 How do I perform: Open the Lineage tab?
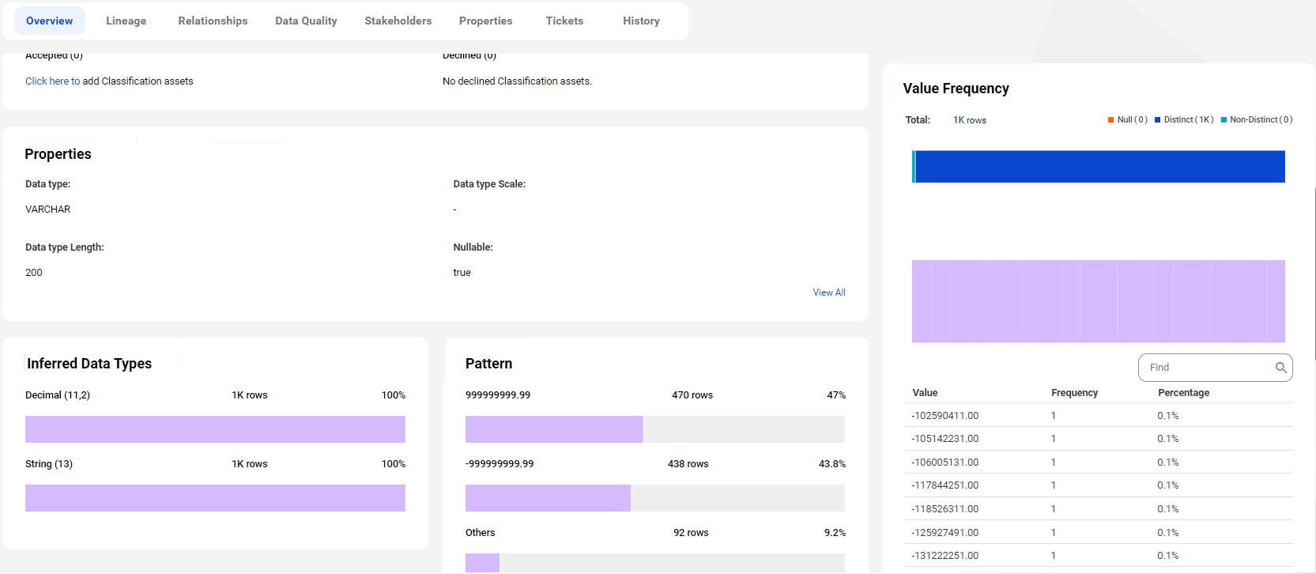tap(126, 21)
